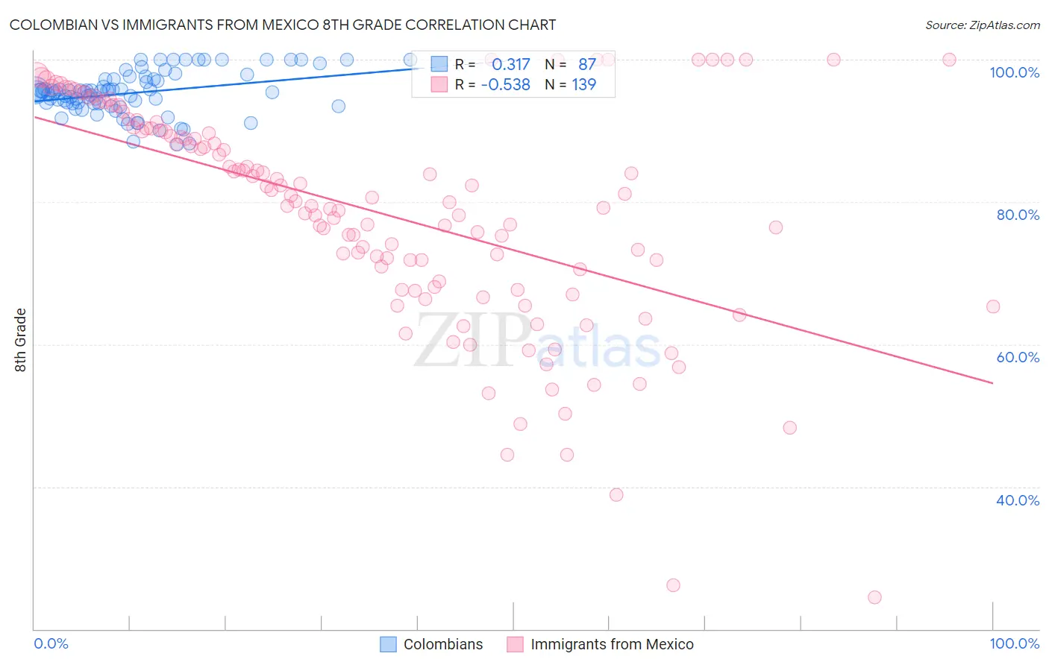1049x665 pixels.
Task: Click the blue swatch beside R = 0.317
Action: click(x=439, y=64)
